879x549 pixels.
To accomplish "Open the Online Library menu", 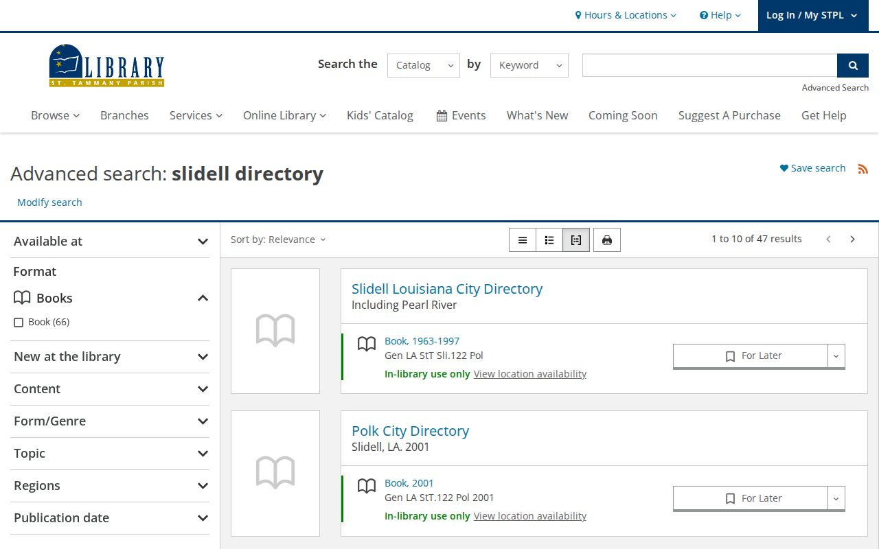I will [285, 115].
